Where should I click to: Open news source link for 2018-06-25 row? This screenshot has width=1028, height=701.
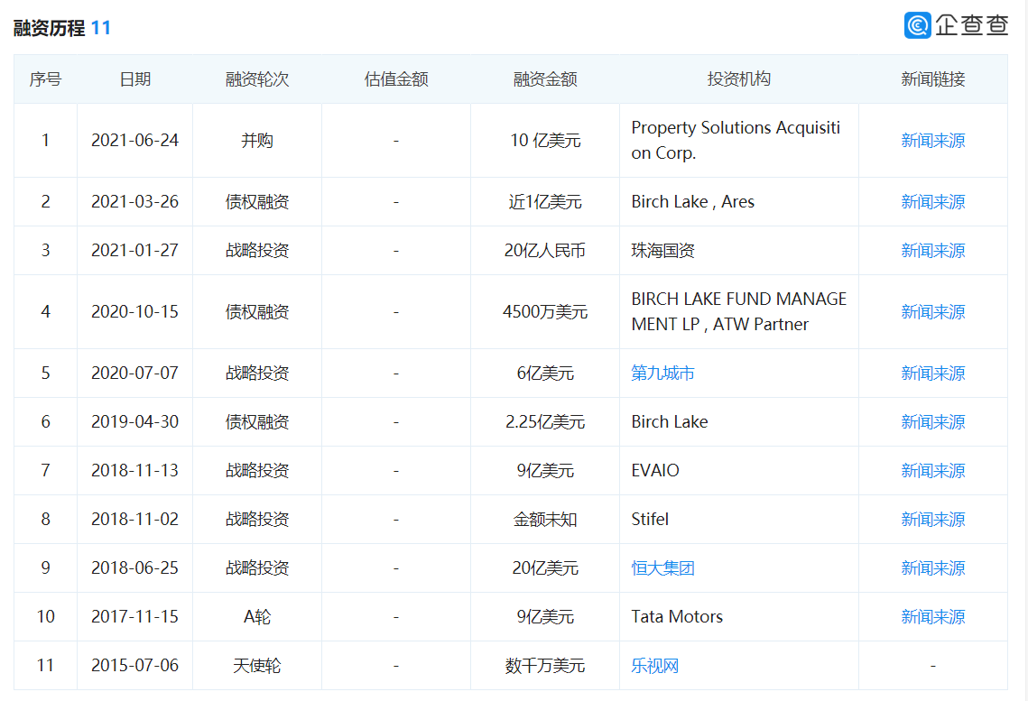pyautogui.click(x=932, y=568)
